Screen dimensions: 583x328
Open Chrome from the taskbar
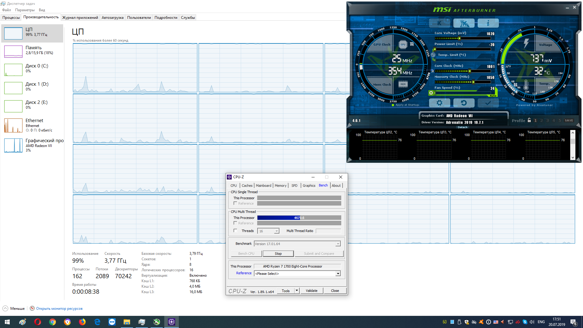[x=53, y=322]
